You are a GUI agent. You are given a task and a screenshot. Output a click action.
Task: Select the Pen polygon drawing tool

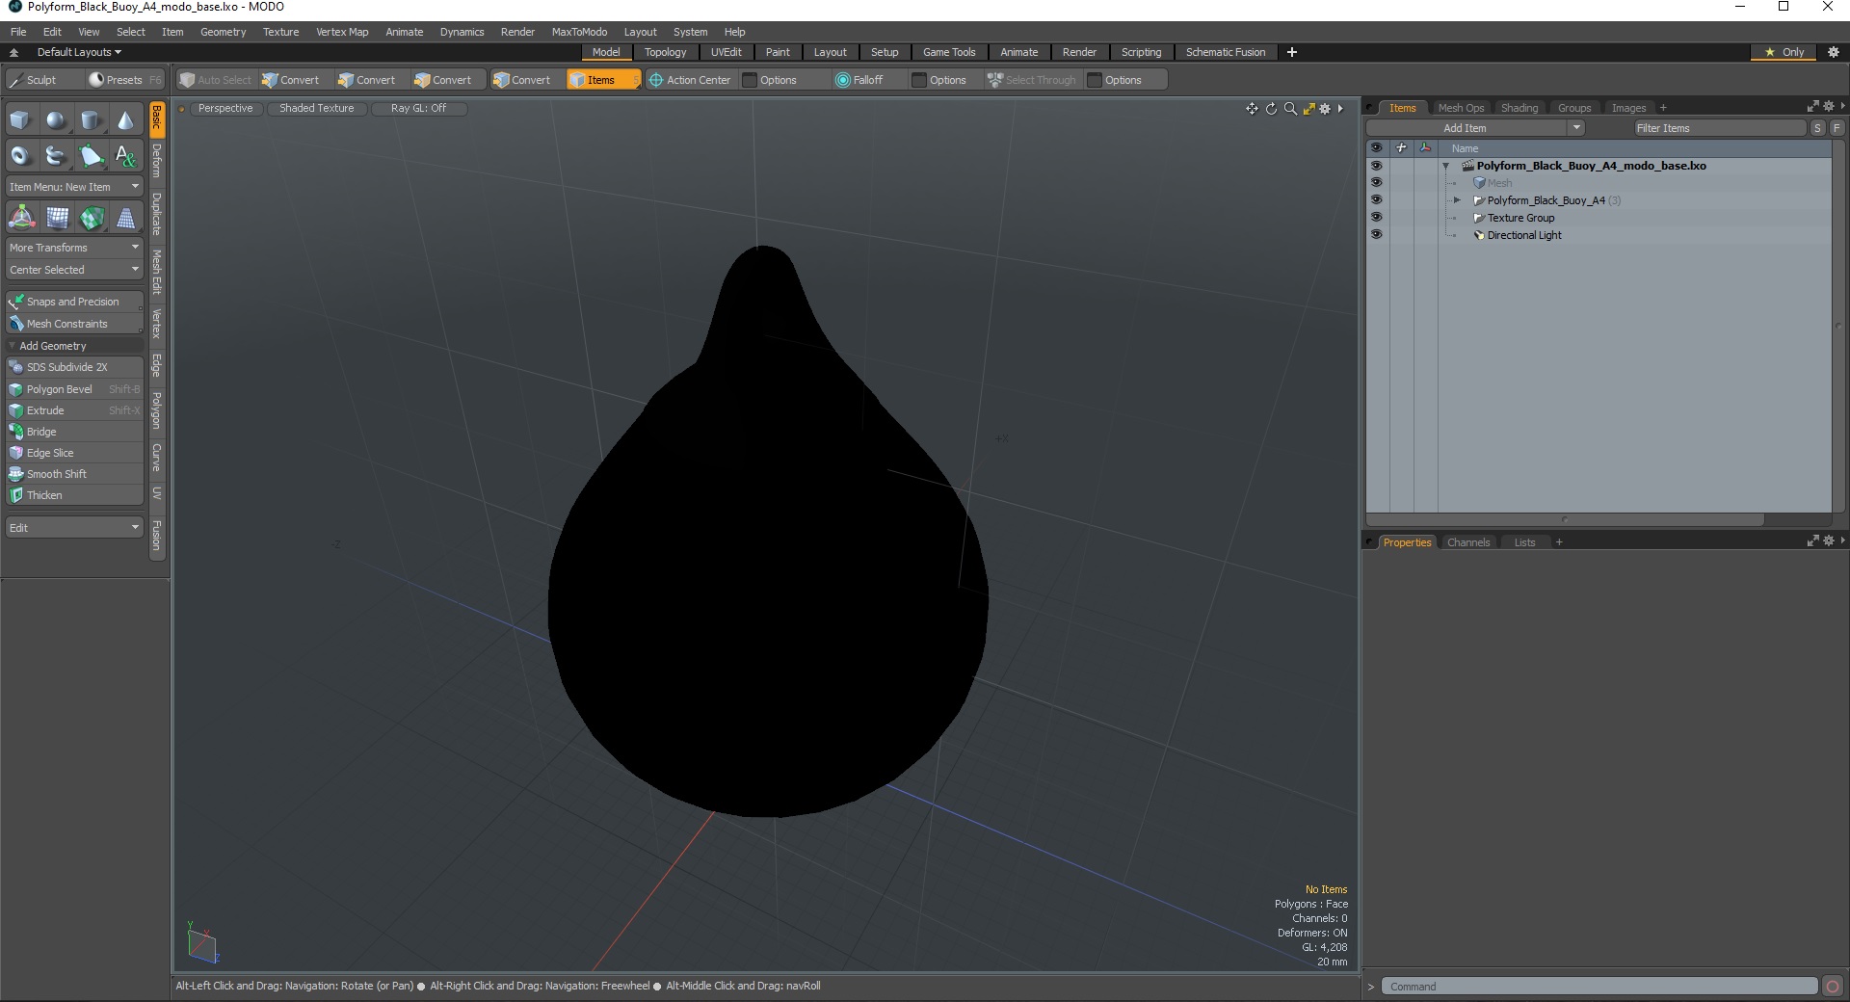point(91,155)
